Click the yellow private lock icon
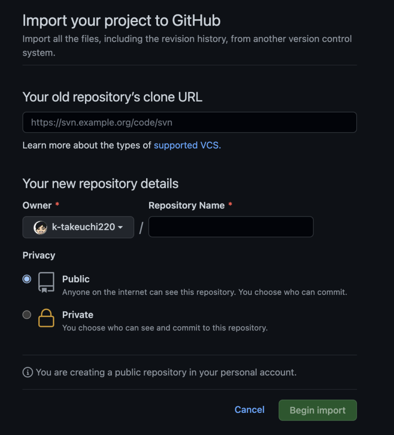The height and width of the screenshot is (435, 394). tap(46, 318)
